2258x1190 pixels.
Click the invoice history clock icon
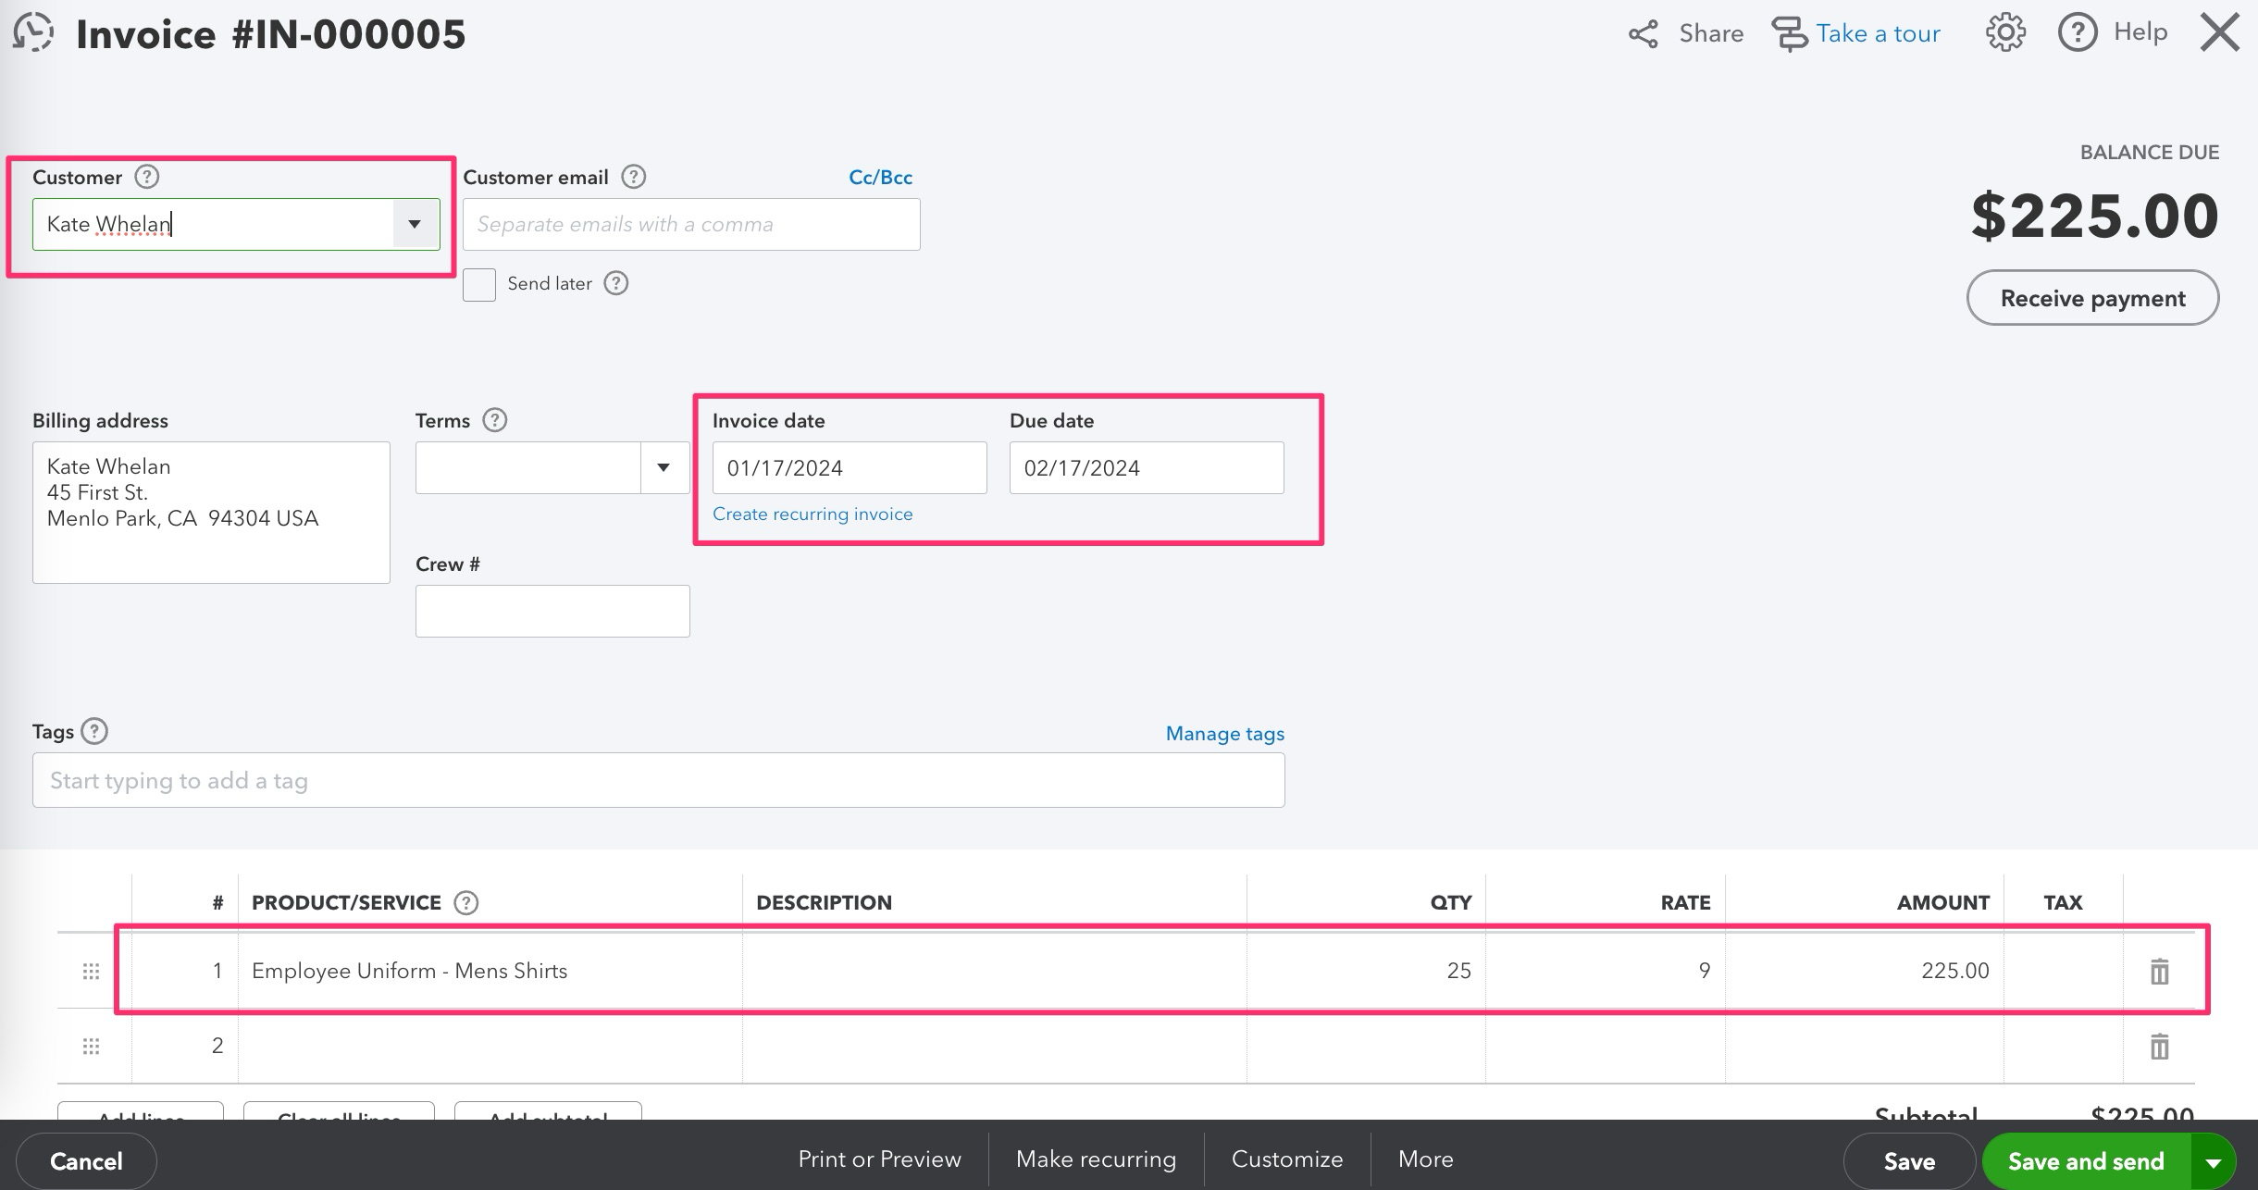coord(33,33)
